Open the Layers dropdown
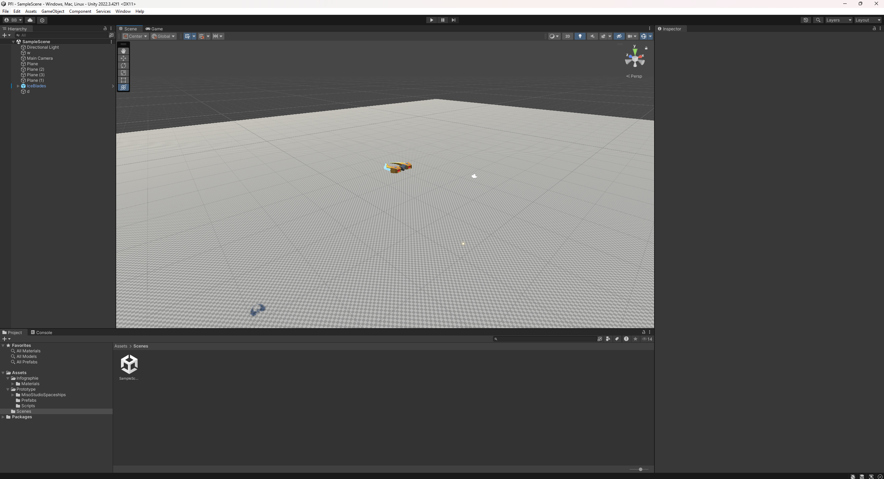884x479 pixels. coord(839,20)
